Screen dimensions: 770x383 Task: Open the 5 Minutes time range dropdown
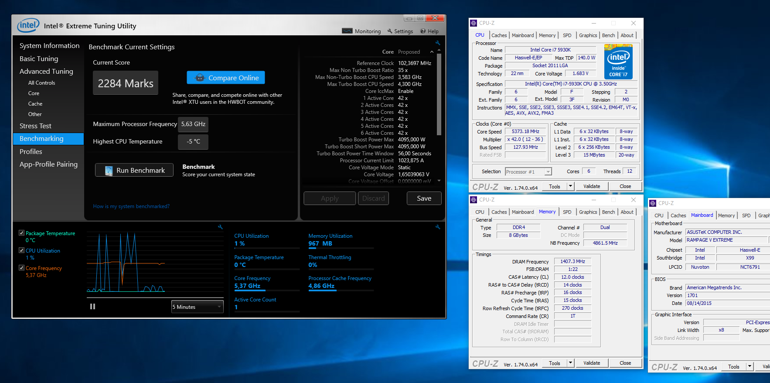(198, 307)
